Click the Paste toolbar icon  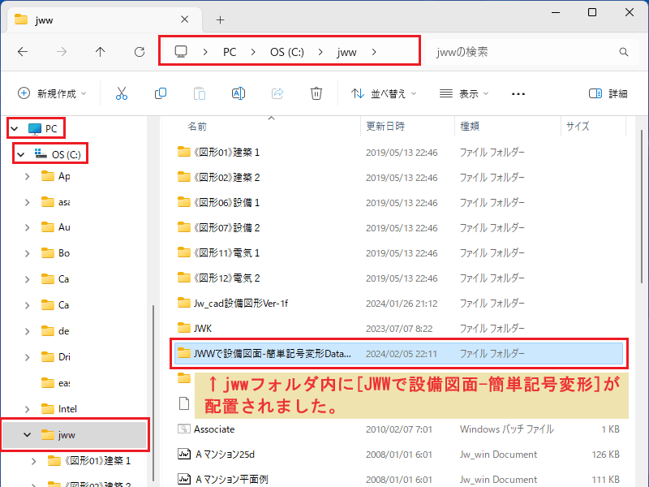coord(200,93)
